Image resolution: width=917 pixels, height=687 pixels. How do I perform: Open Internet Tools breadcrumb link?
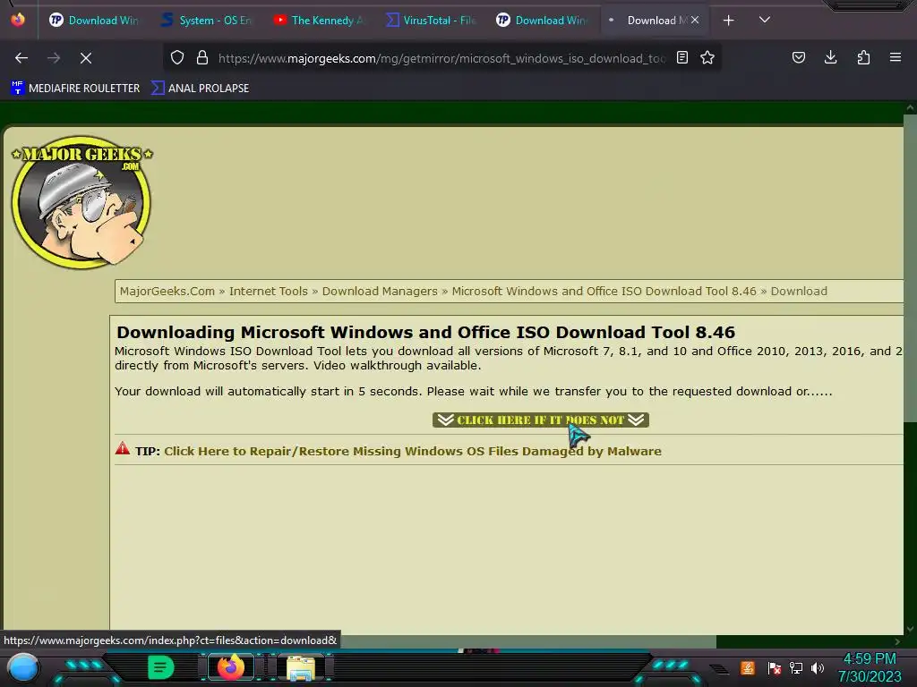269,291
